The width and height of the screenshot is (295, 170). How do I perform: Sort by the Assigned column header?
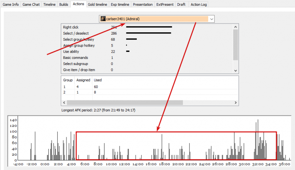point(83,80)
